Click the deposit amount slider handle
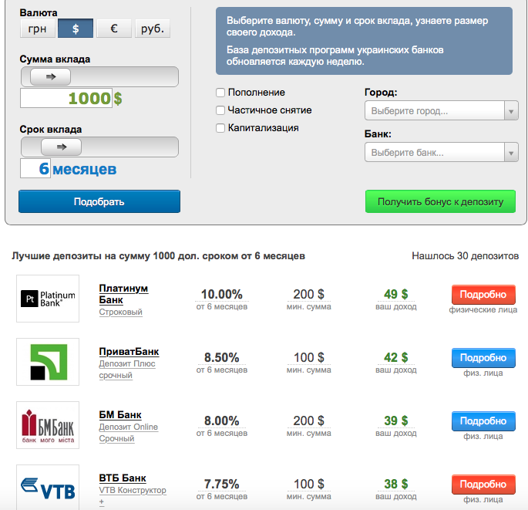The width and height of the screenshot is (528, 510). tap(51, 77)
